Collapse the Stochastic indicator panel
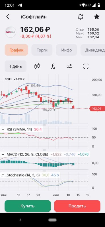The width and height of the screenshot is (105, 227). tap(3, 175)
